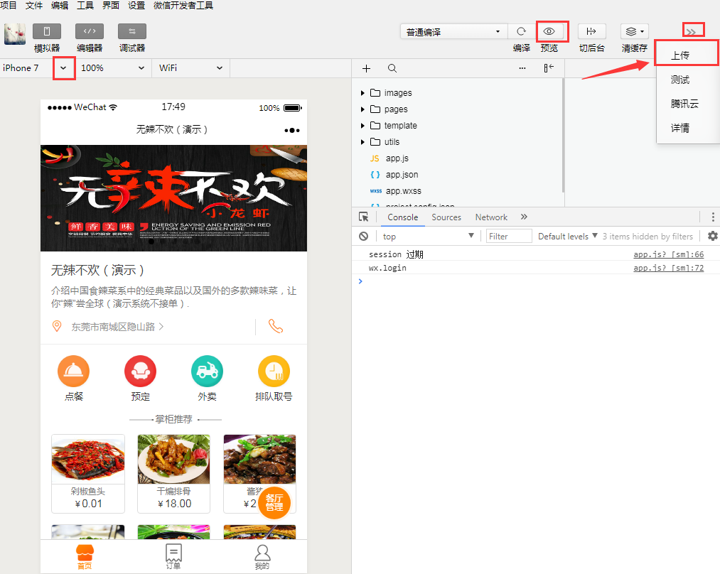
Task: Expand the pages folder
Action: (x=396, y=109)
